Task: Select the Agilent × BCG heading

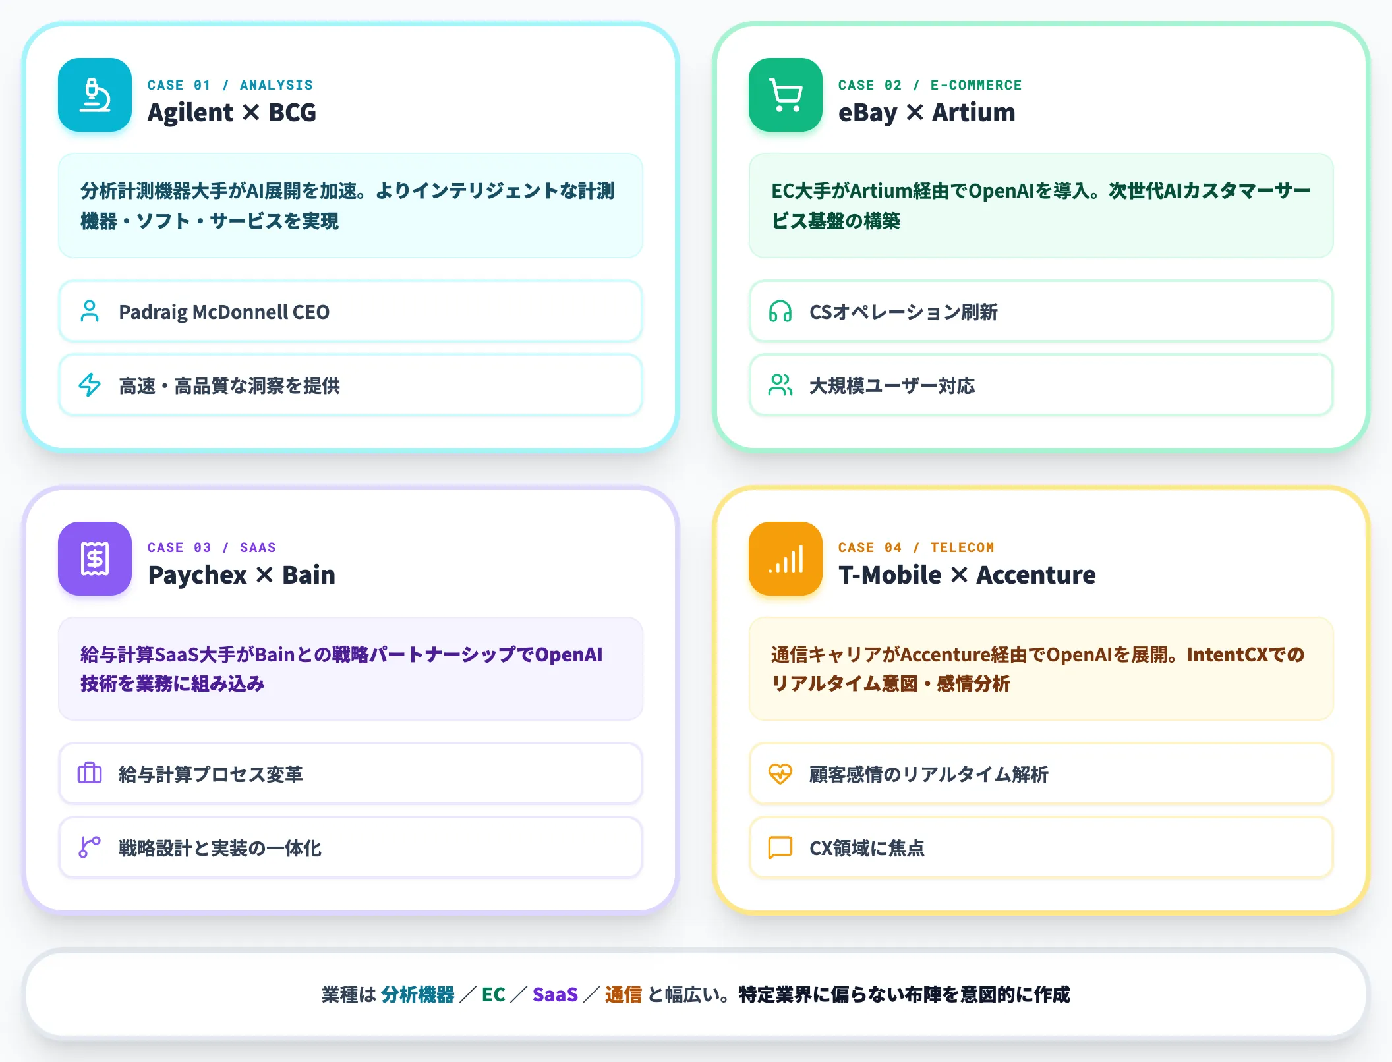Action: coord(232,113)
